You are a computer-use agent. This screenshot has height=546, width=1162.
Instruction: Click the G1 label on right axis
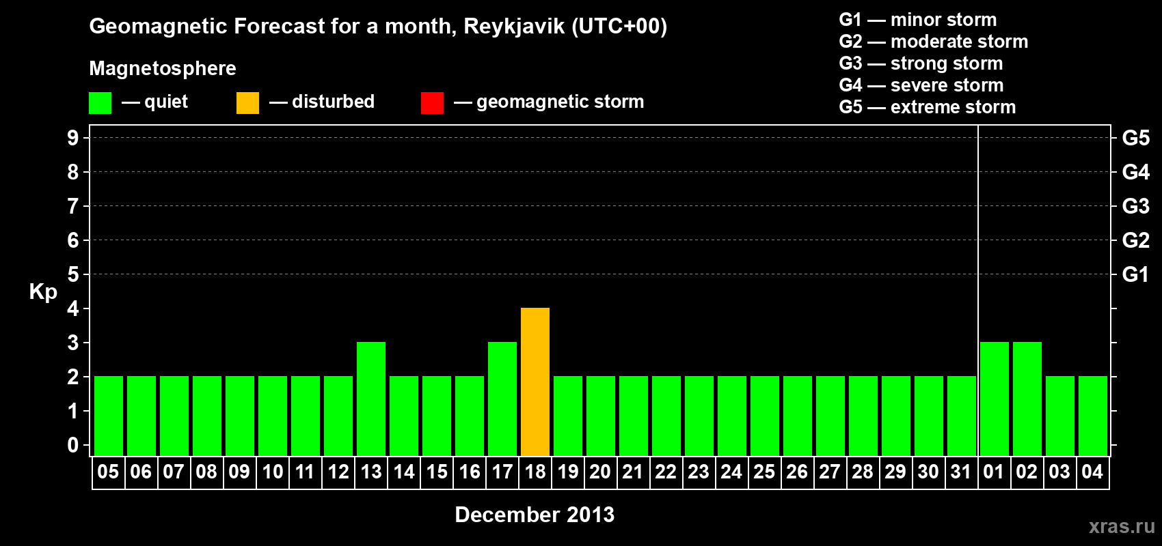[x=1136, y=274]
